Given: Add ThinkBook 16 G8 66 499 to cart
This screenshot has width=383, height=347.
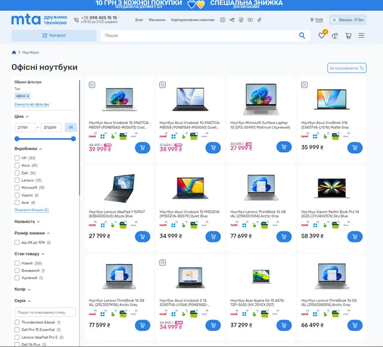Looking at the screenshot, I should pos(355,325).
